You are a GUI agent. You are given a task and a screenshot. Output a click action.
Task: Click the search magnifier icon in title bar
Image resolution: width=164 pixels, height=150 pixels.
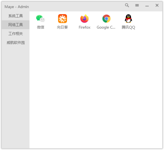pos(127,5)
